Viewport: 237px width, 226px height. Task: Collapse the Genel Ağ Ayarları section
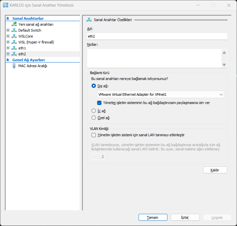[8, 60]
